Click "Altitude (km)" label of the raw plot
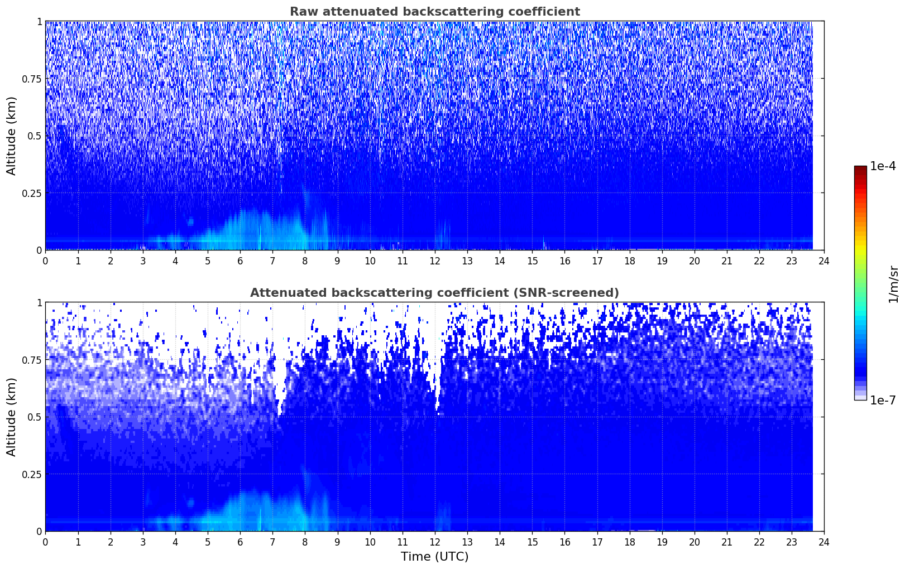 (12, 136)
